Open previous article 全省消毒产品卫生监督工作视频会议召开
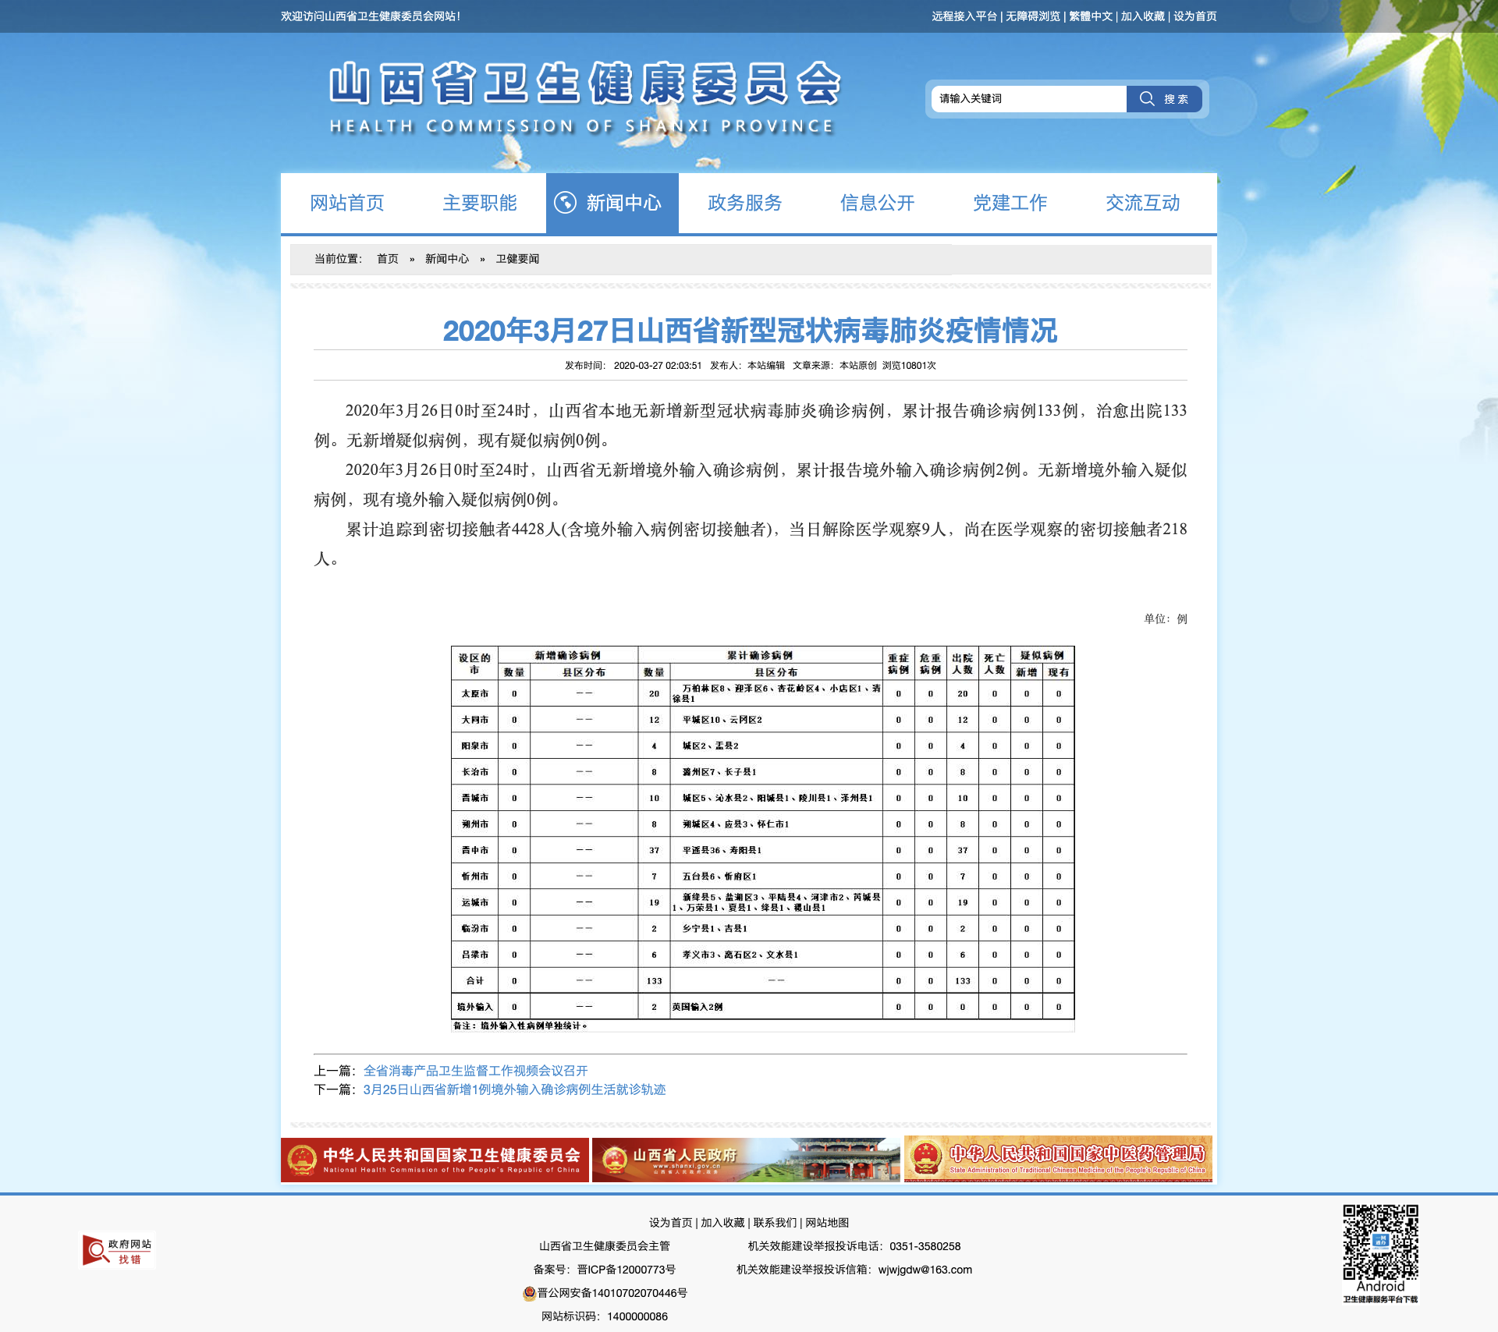 (476, 1071)
